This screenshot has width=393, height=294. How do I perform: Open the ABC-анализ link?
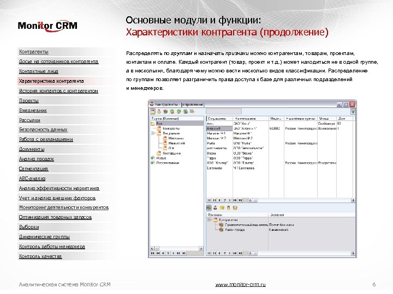[x=32, y=179]
